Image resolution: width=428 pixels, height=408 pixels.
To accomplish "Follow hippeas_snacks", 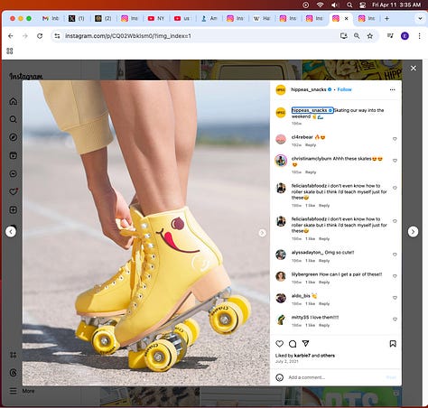I will click(x=344, y=89).
